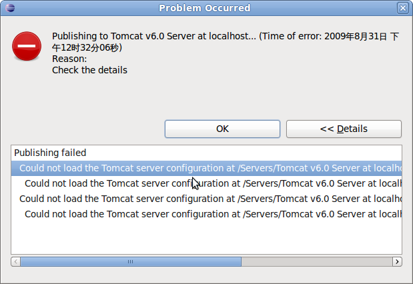Select the second indented Could not load row

[x=207, y=183]
